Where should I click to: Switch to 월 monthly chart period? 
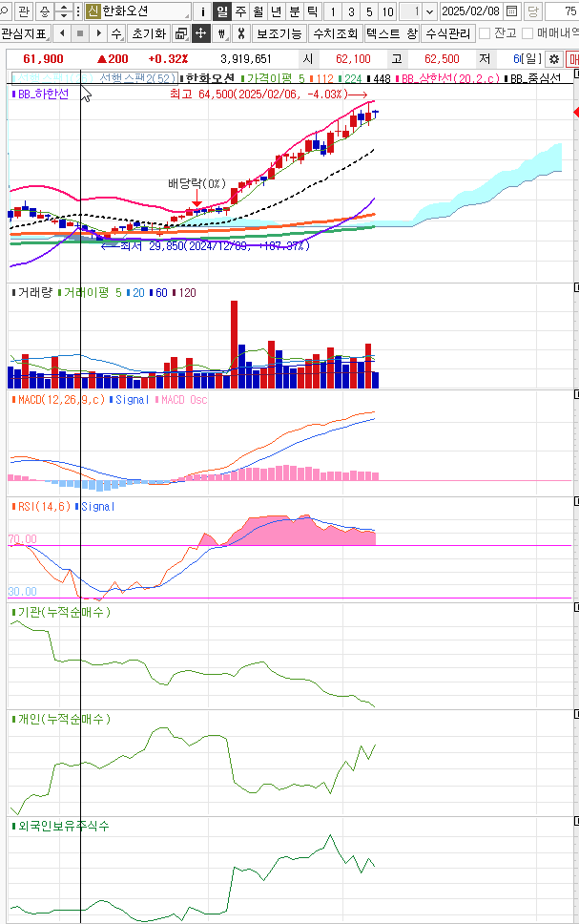tap(258, 11)
